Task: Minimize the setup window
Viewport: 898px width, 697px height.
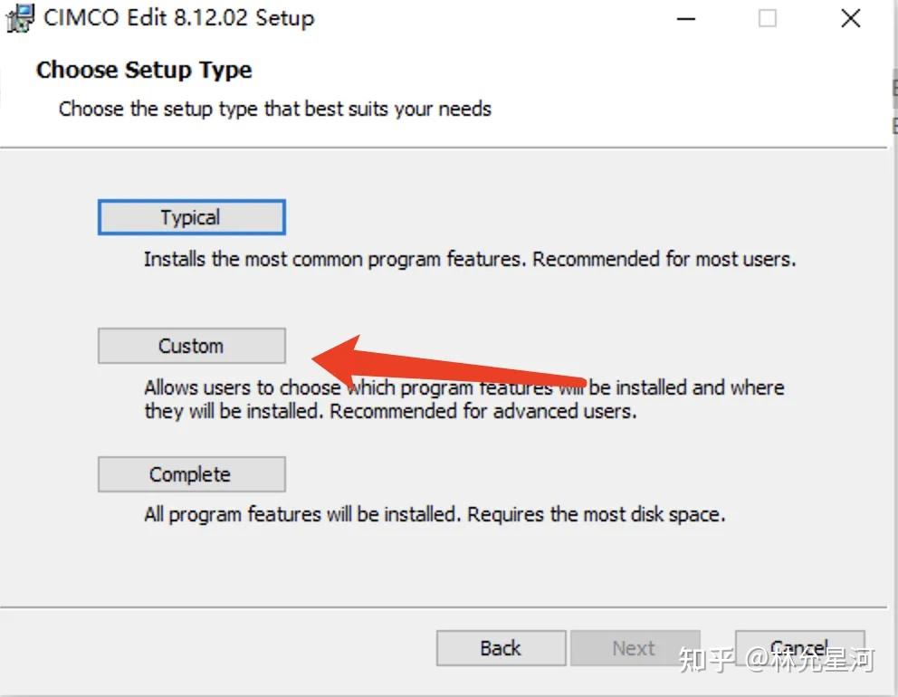Action: point(686,18)
